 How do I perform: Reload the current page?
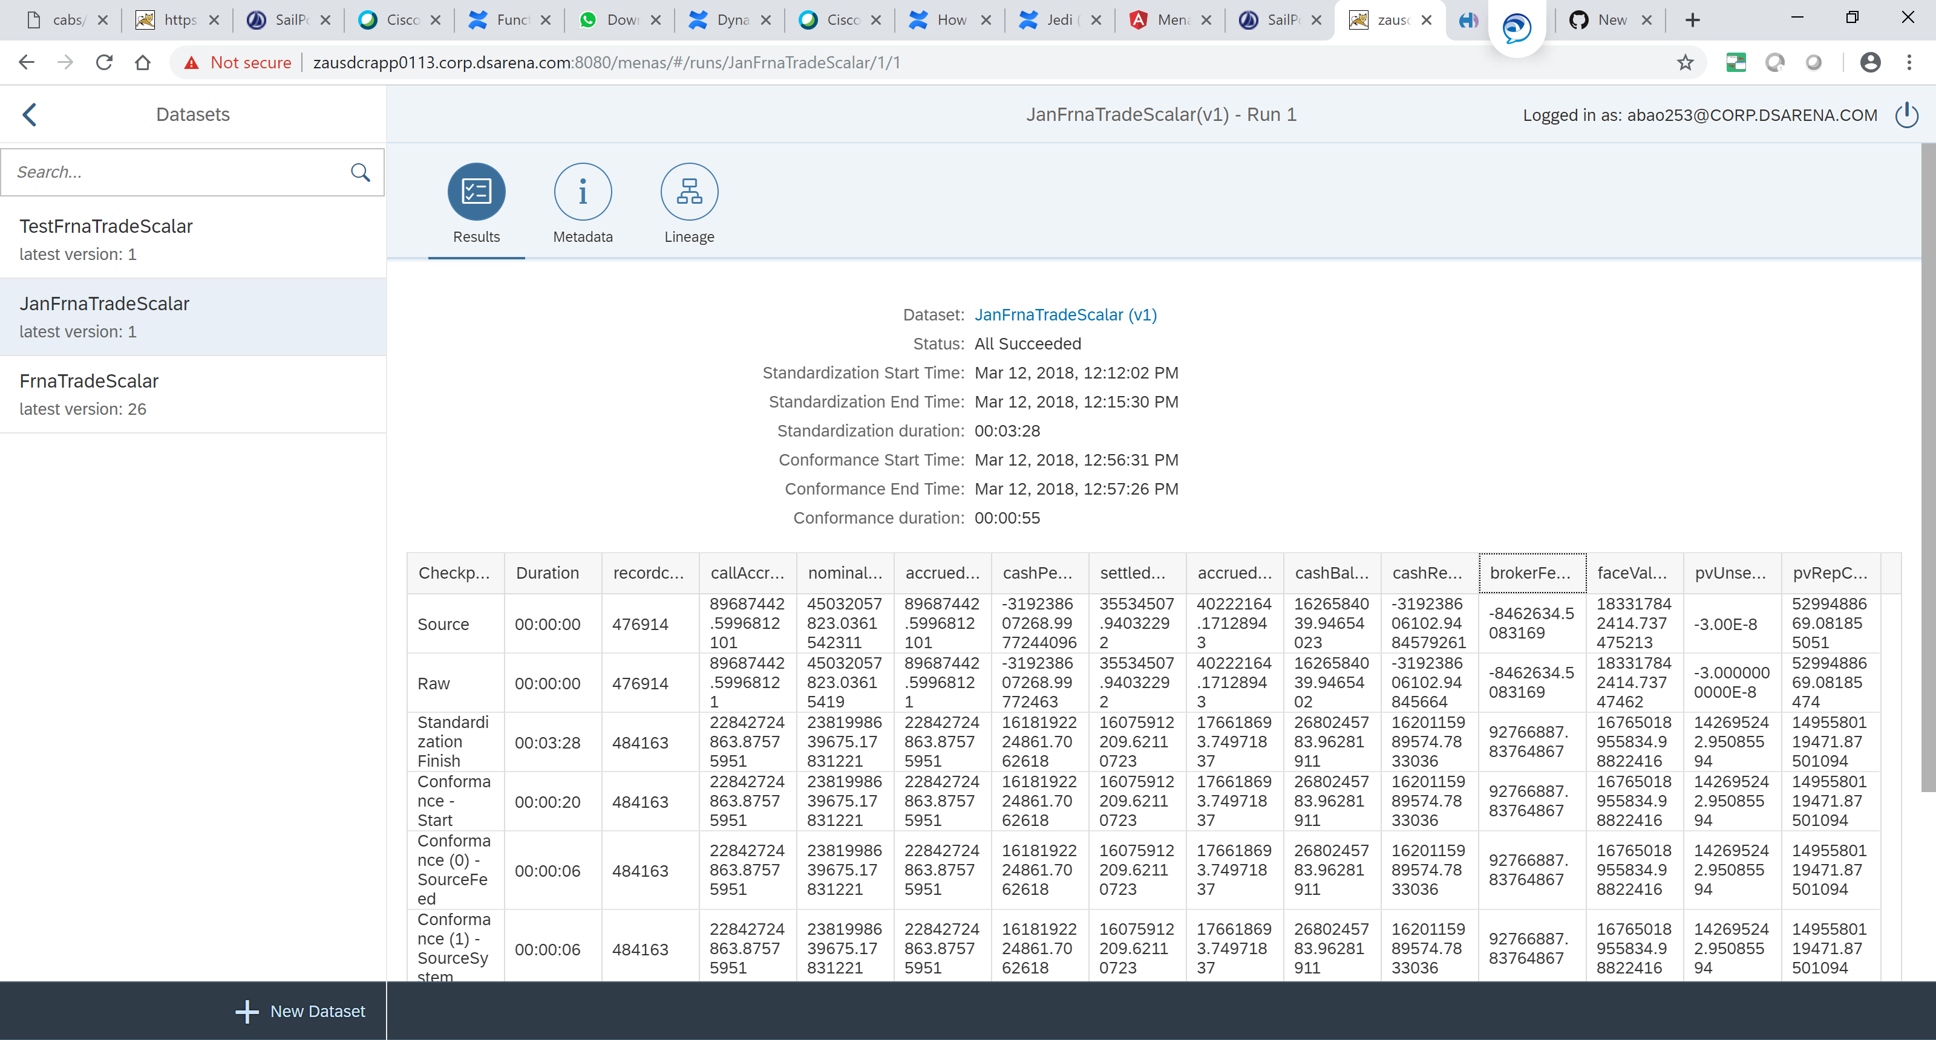(105, 62)
